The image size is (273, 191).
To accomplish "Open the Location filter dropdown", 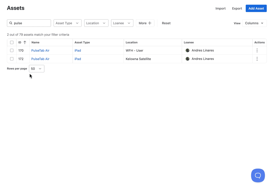I will pos(96,23).
